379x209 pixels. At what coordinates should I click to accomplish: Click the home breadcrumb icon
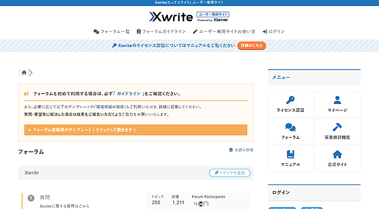pyautogui.click(x=24, y=73)
